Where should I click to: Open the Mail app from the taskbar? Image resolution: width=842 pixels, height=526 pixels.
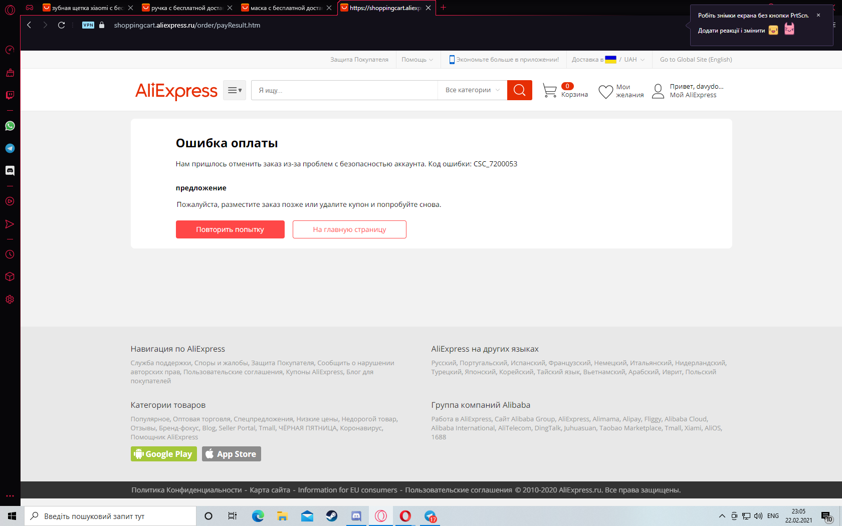(x=307, y=516)
